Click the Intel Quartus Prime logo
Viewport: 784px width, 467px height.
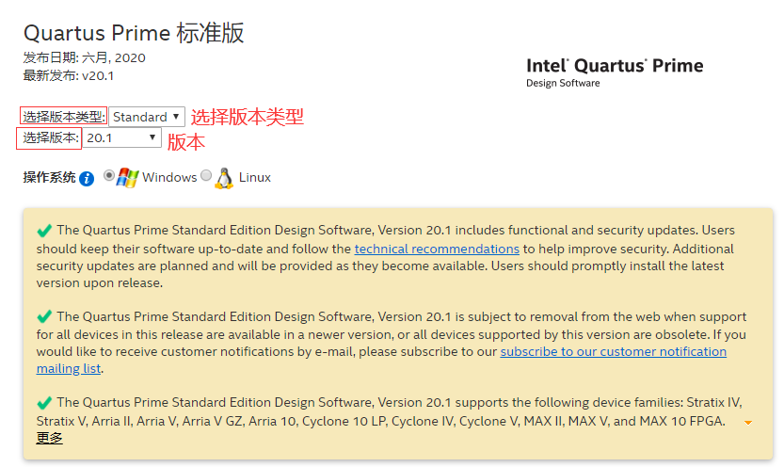point(615,72)
